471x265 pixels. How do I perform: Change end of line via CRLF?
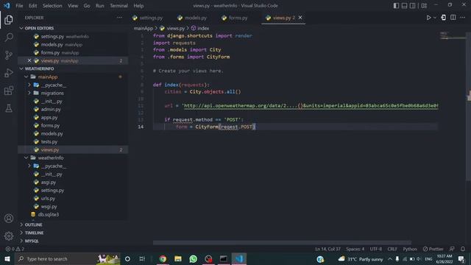(x=392, y=249)
